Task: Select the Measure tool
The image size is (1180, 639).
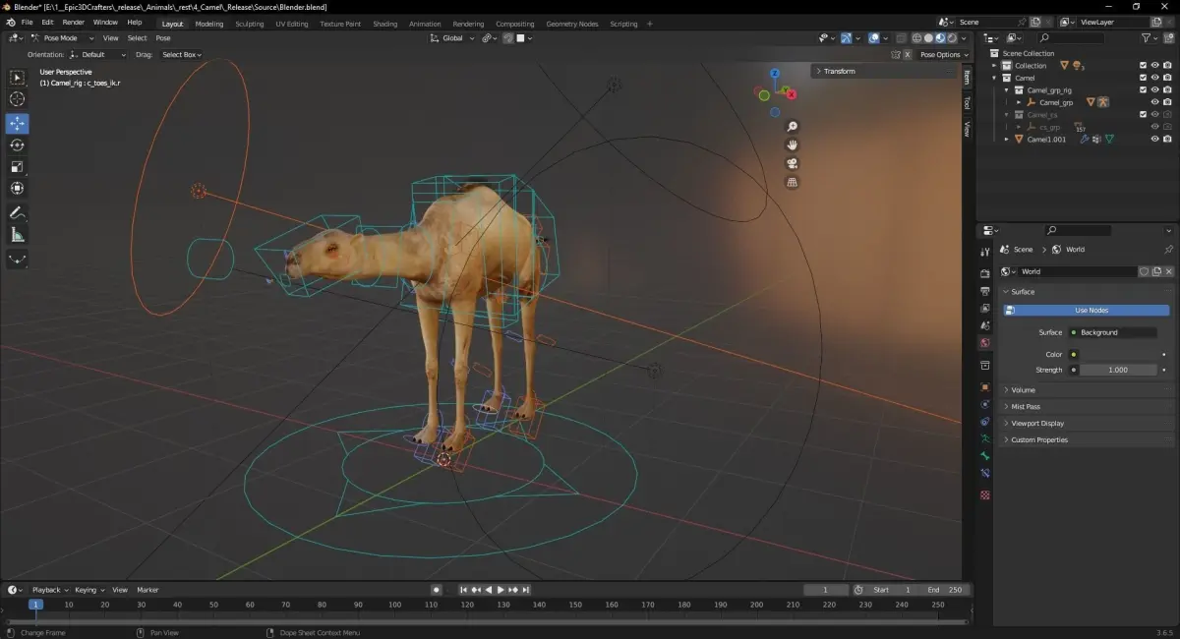Action: (18, 235)
